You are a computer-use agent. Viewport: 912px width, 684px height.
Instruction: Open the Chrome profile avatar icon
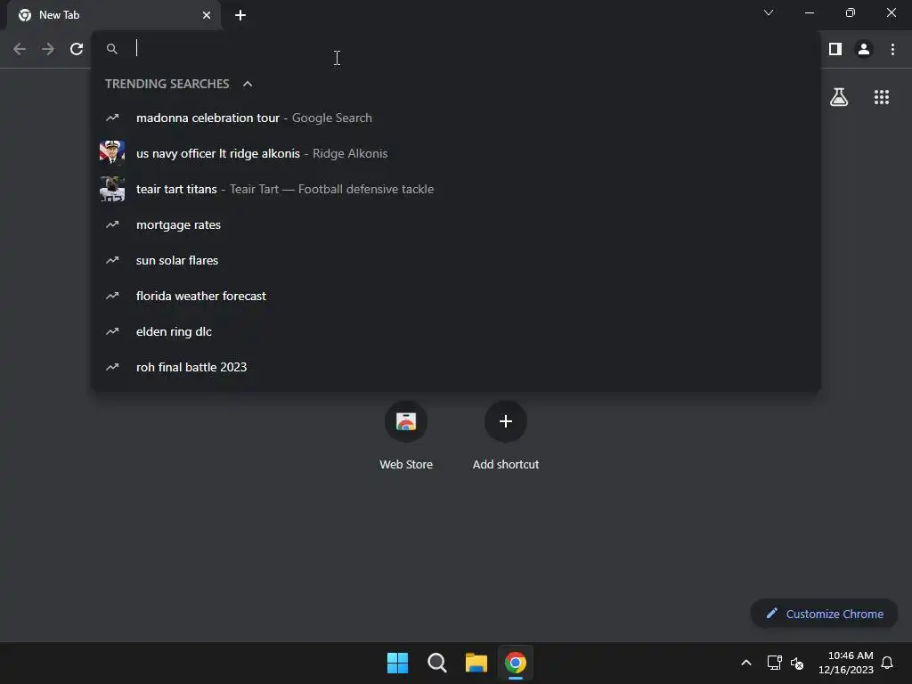coord(864,49)
